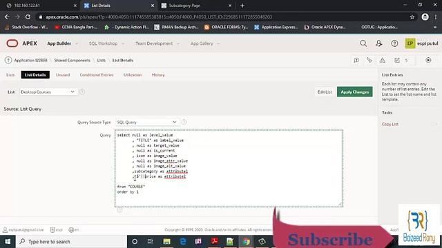Open ORACLE FORMS bookmark
Screen dimensions: 442x248
coord(226,27)
